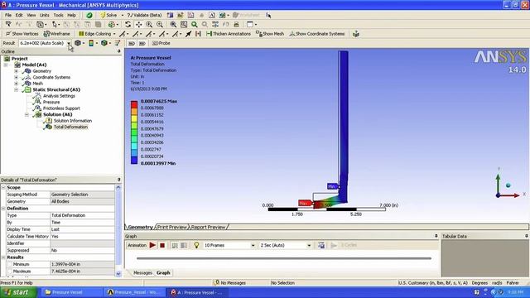Click the Windows start button
The image size is (530, 298).
(x=17, y=292)
